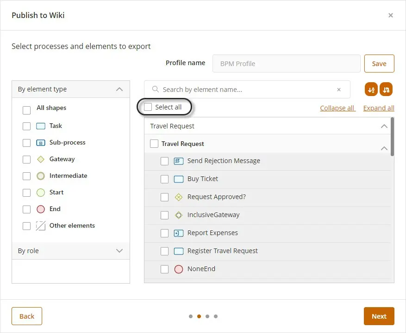Expand the By role section

(x=119, y=251)
